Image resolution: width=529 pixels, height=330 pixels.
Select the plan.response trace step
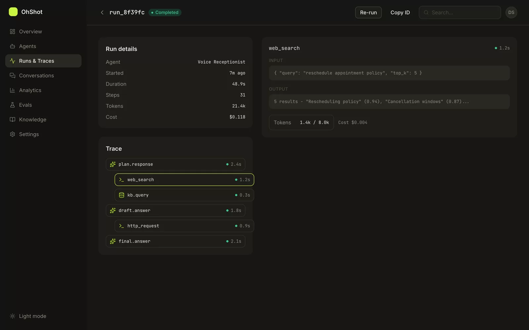(176, 164)
